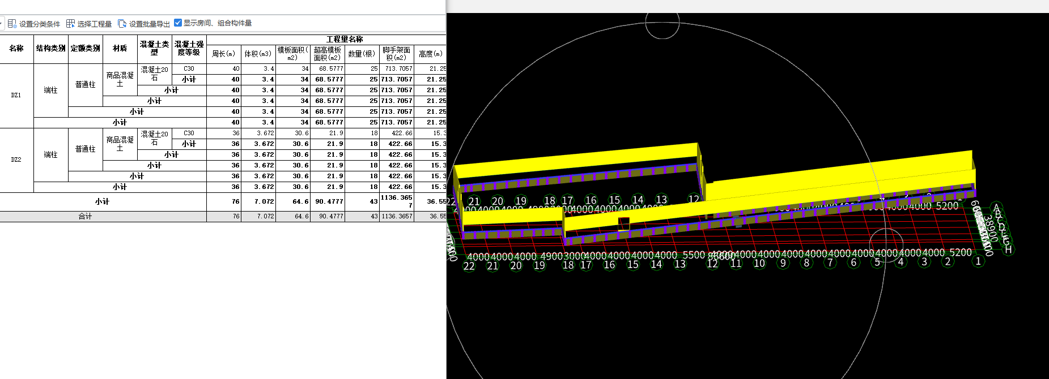Open 设置批量导出 batch export settings

tap(144, 24)
